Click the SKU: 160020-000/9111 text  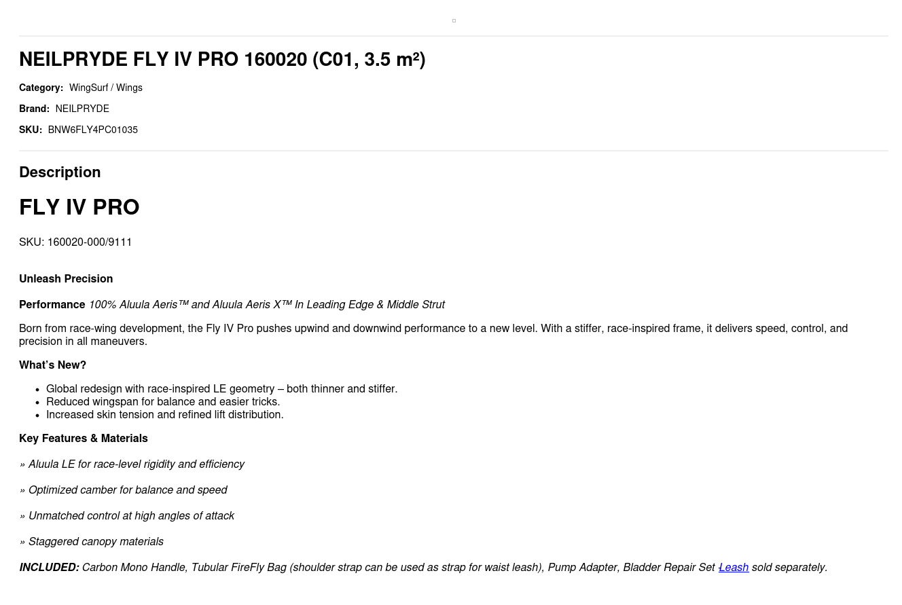click(75, 242)
